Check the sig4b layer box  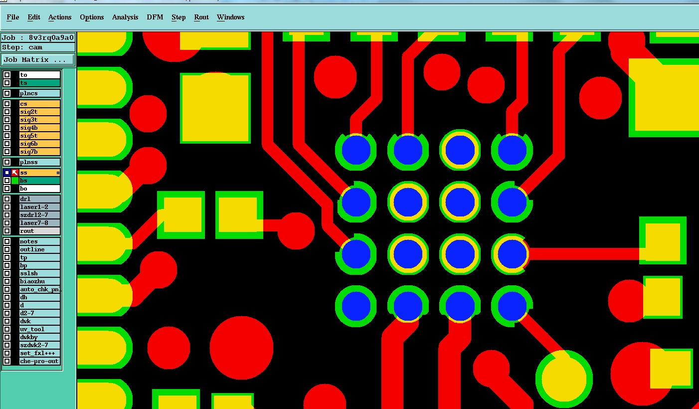tap(7, 128)
